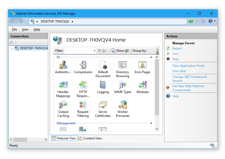225x159 pixels.
Task: Open the Go button dropdown arrow
Action: click(109, 51)
